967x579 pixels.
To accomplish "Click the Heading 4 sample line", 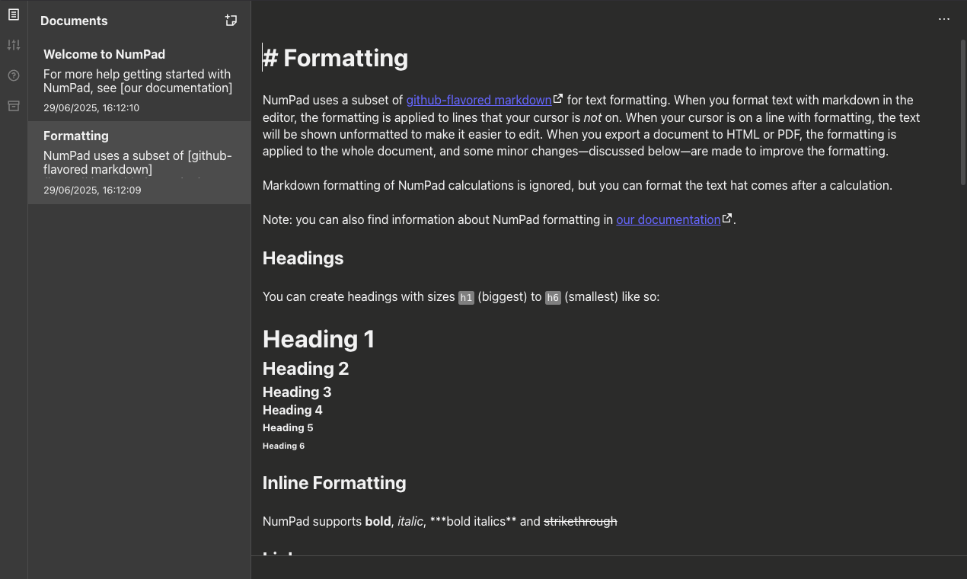I will coord(292,410).
